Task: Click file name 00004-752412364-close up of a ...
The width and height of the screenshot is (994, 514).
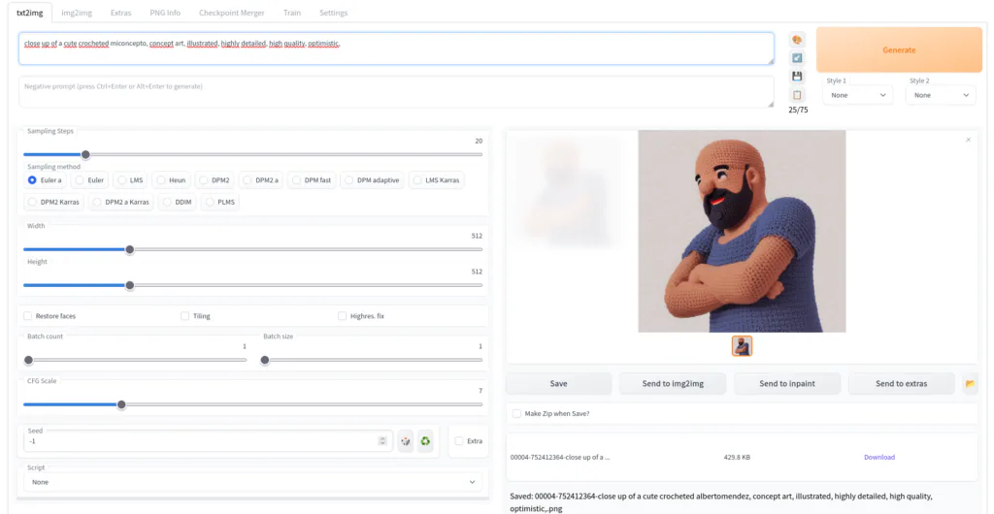Action: (560, 457)
